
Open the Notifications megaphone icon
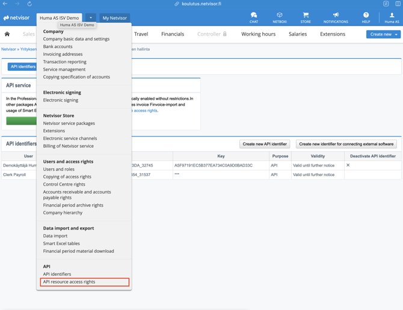tap(336, 17)
